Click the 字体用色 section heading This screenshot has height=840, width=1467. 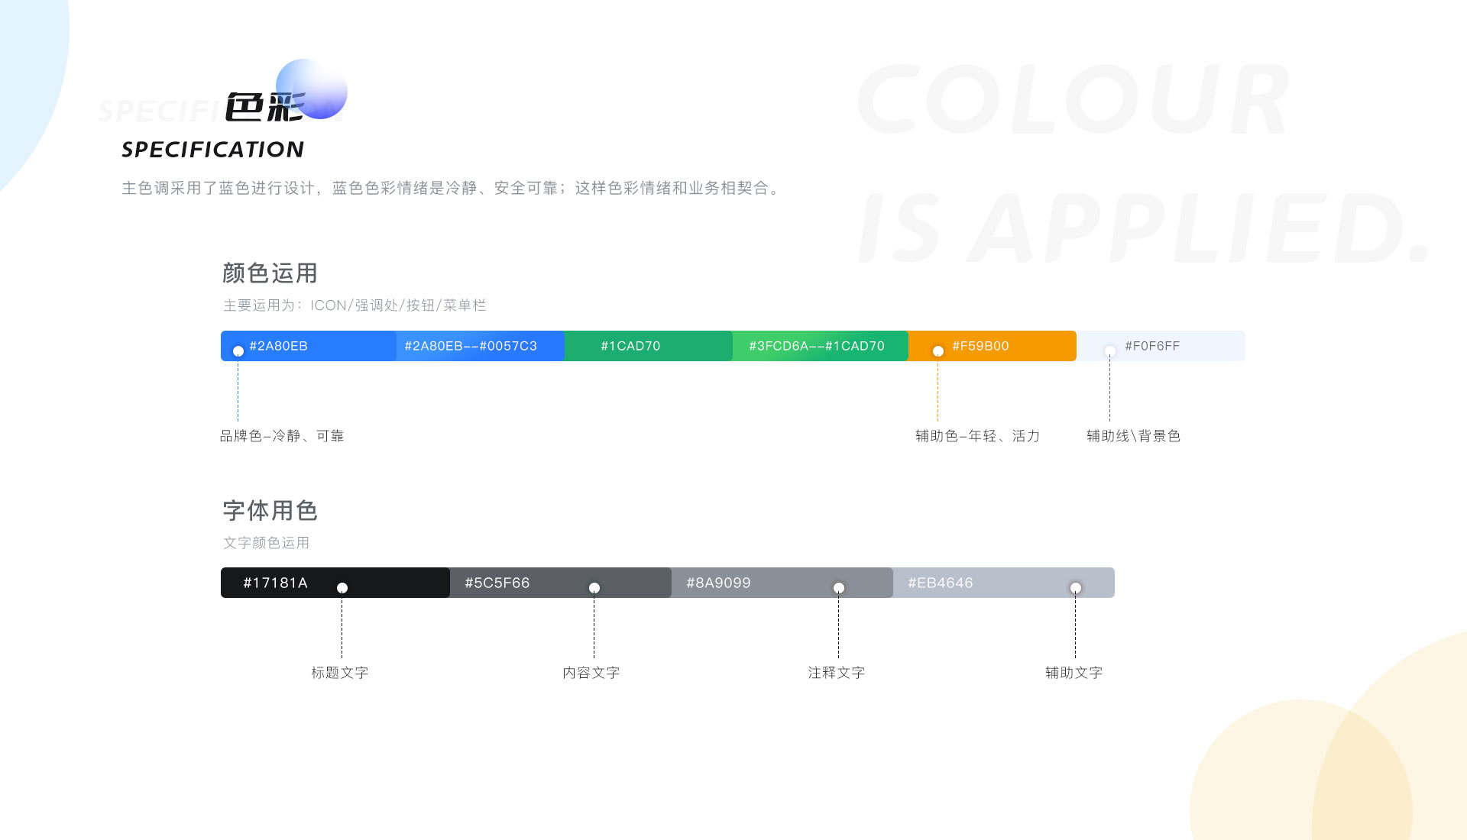coord(270,510)
